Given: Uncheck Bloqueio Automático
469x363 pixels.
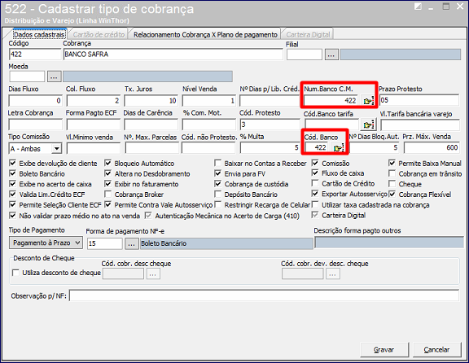Looking at the screenshot, I should click(108, 164).
